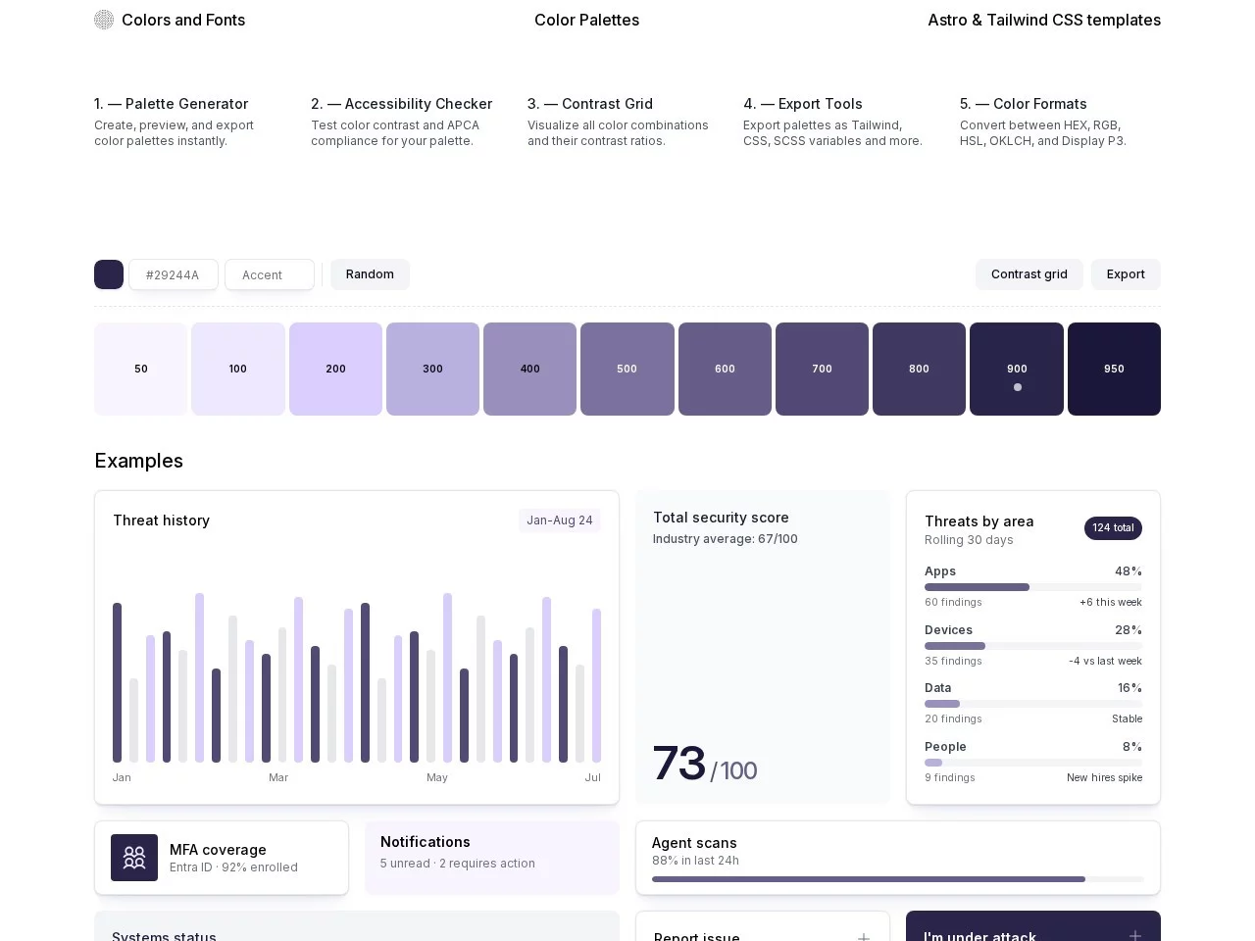This screenshot has height=941, width=1255.
Task: Expand Report issue with plus icon
Action: 863,936
